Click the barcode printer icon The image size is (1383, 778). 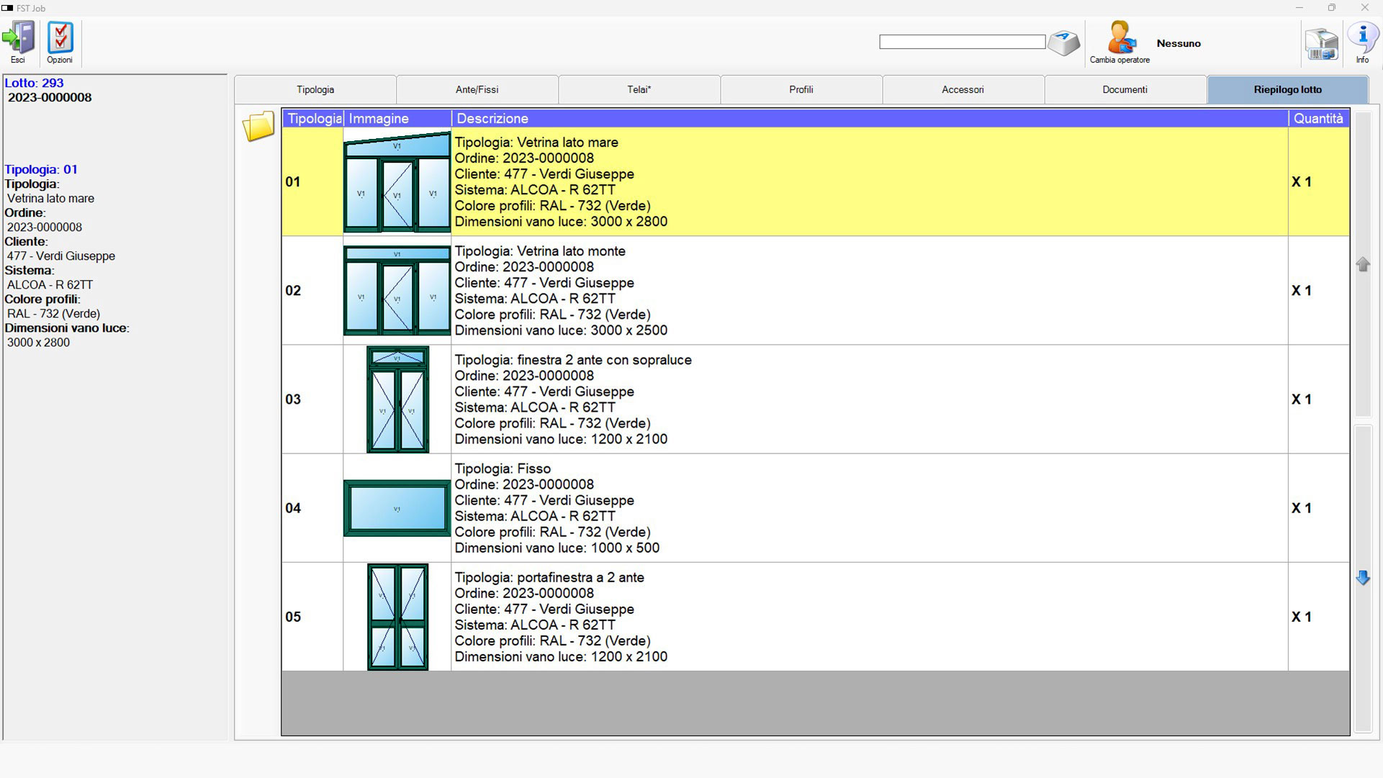click(x=1322, y=45)
